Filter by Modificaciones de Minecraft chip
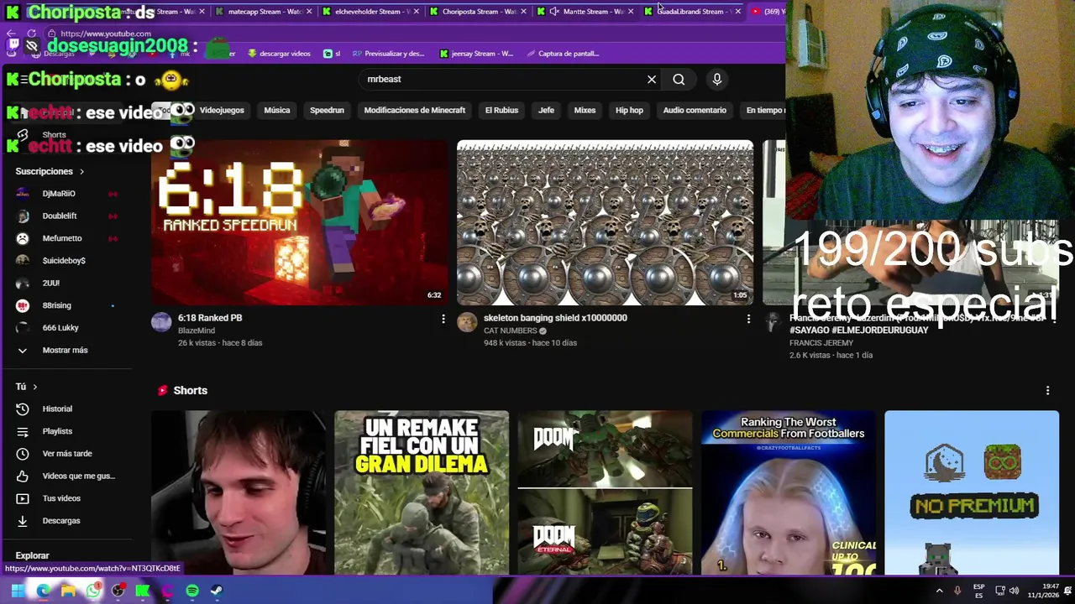Viewport: 1075px width, 604px height. 415,110
